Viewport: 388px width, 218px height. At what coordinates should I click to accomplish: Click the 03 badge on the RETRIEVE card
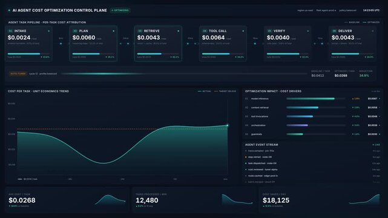click(140, 31)
